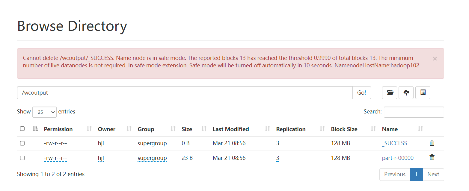Dismiss the safe mode warning message
469x191 pixels.
pos(435,59)
